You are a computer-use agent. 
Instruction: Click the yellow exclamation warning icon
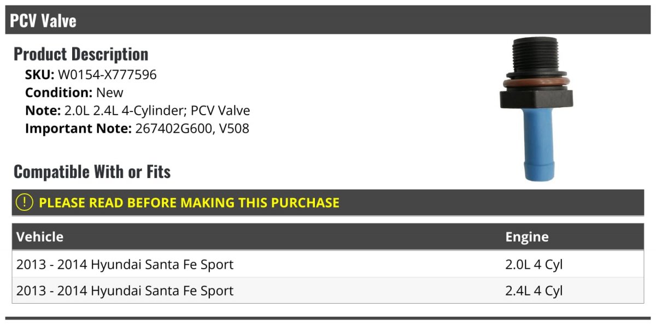pyautogui.click(x=25, y=202)
